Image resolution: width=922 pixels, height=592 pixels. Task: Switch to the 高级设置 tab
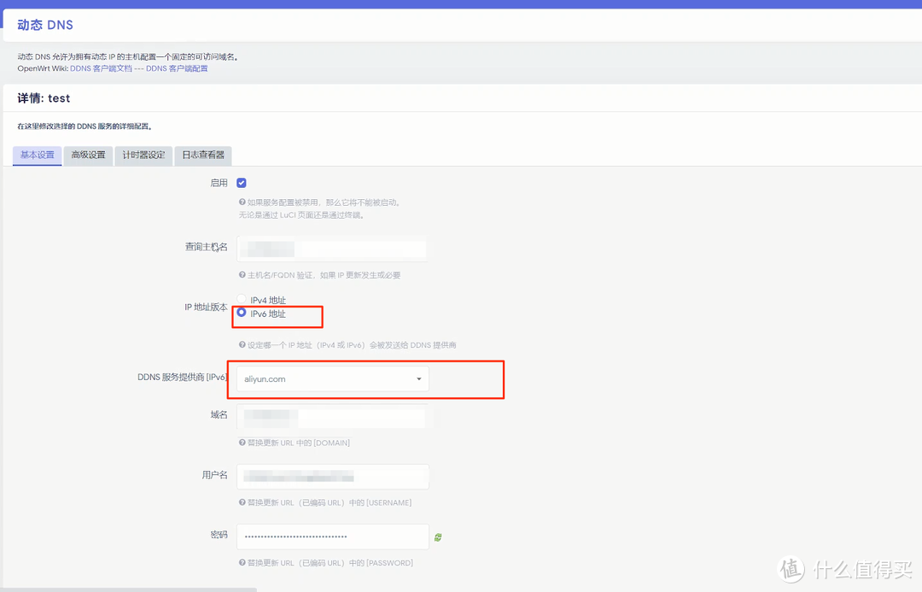click(88, 155)
